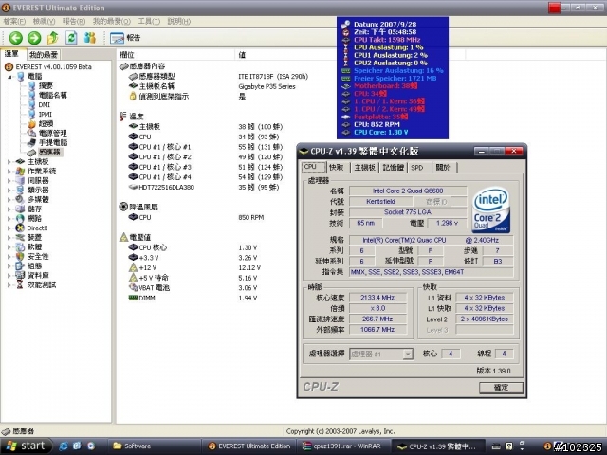
Task: Open the 報告(R) menu
Action: click(74, 21)
